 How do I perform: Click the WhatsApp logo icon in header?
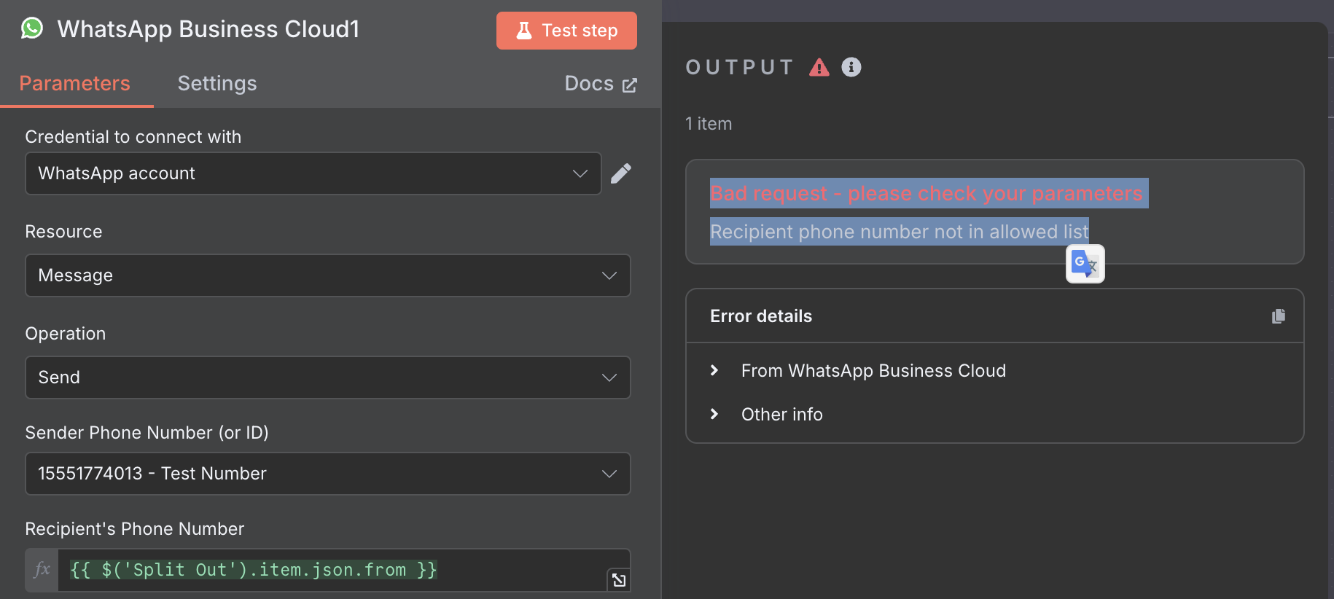tap(32, 28)
